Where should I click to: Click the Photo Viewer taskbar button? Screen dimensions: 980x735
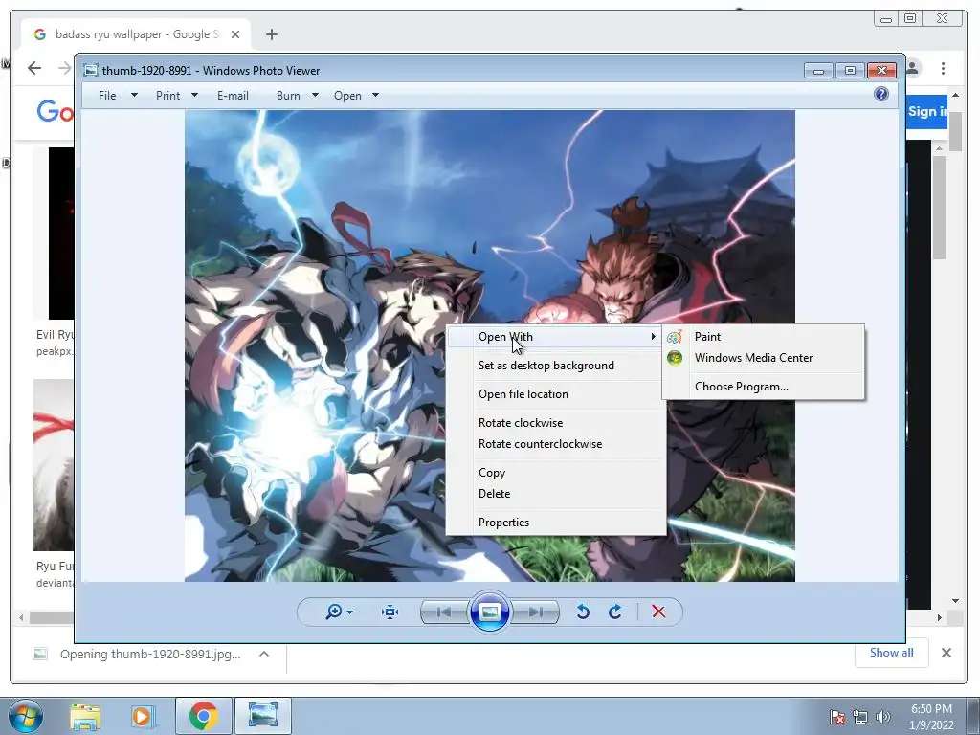pos(262,716)
